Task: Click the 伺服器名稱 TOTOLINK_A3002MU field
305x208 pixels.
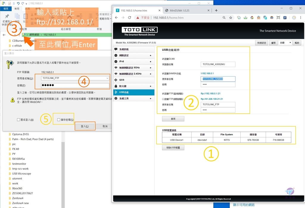Action: (x=218, y=64)
